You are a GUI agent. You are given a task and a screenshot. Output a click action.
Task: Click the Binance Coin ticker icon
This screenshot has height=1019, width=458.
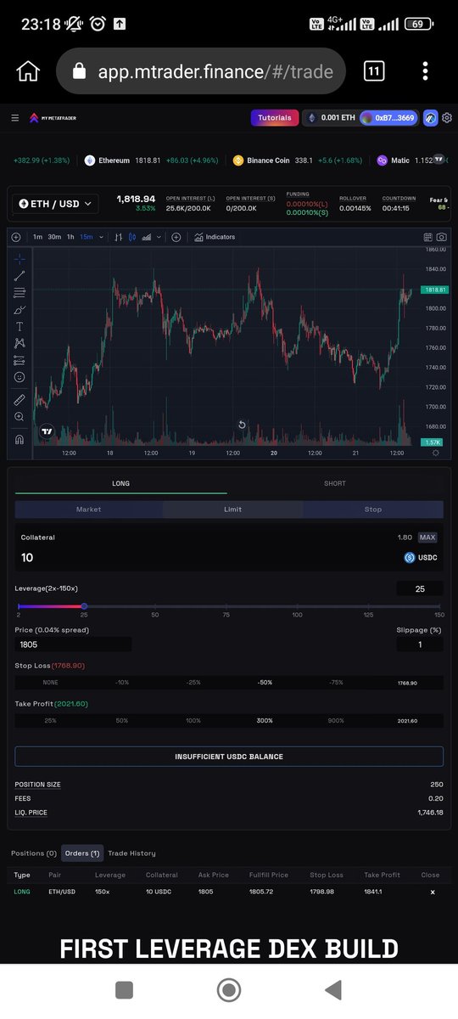pyautogui.click(x=238, y=160)
